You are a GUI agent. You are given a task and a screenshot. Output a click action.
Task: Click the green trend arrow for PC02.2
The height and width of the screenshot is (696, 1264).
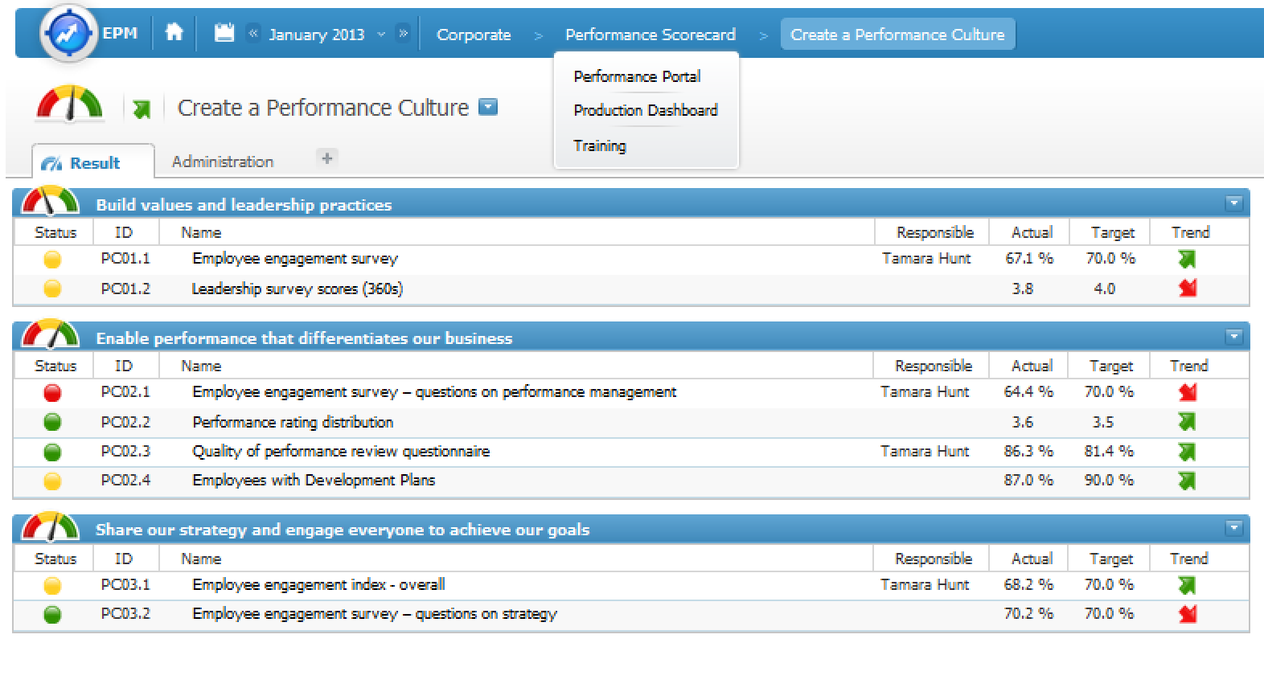coord(1186,421)
